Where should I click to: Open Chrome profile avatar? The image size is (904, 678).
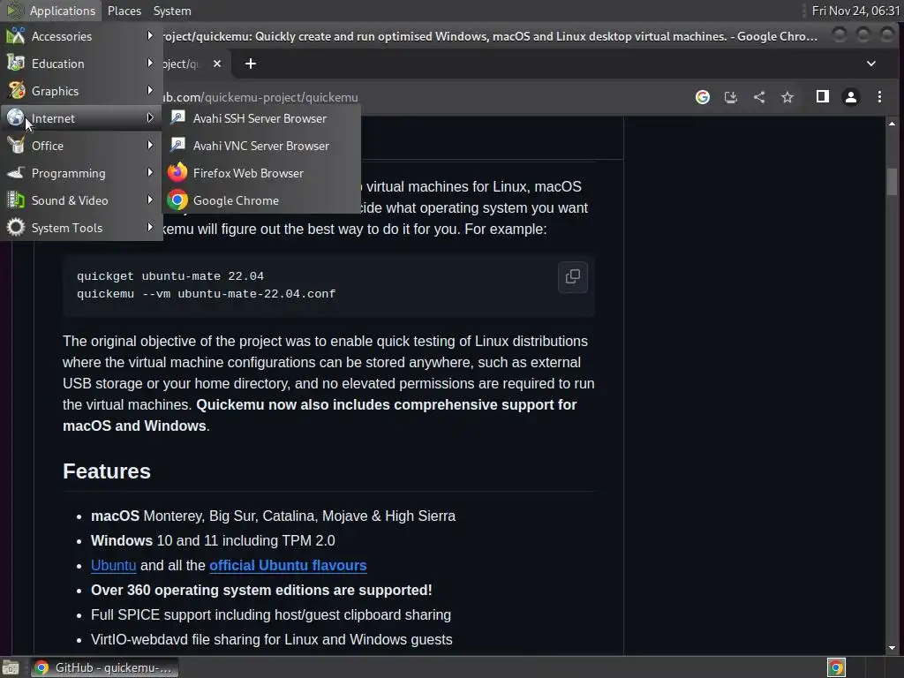coord(850,97)
